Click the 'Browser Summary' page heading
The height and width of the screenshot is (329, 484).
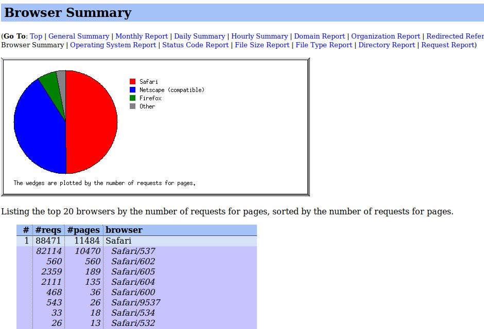pyautogui.click(x=68, y=13)
